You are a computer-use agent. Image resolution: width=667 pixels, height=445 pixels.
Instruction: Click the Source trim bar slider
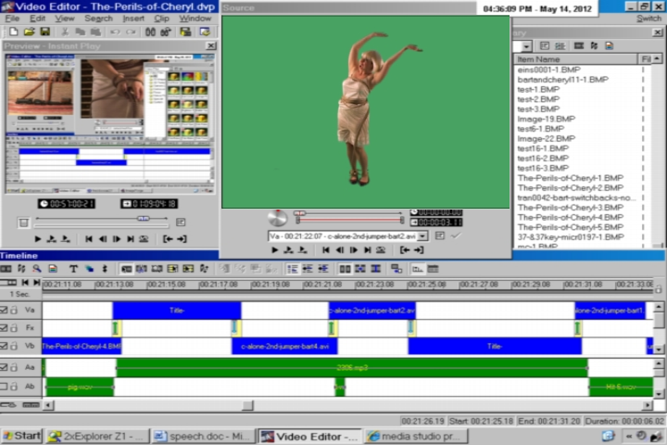(x=349, y=220)
